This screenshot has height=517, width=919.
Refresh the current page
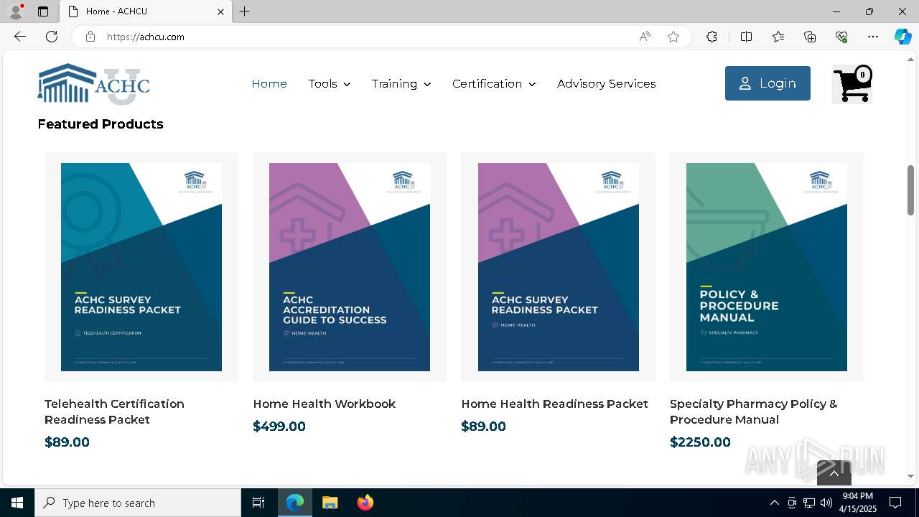click(52, 37)
